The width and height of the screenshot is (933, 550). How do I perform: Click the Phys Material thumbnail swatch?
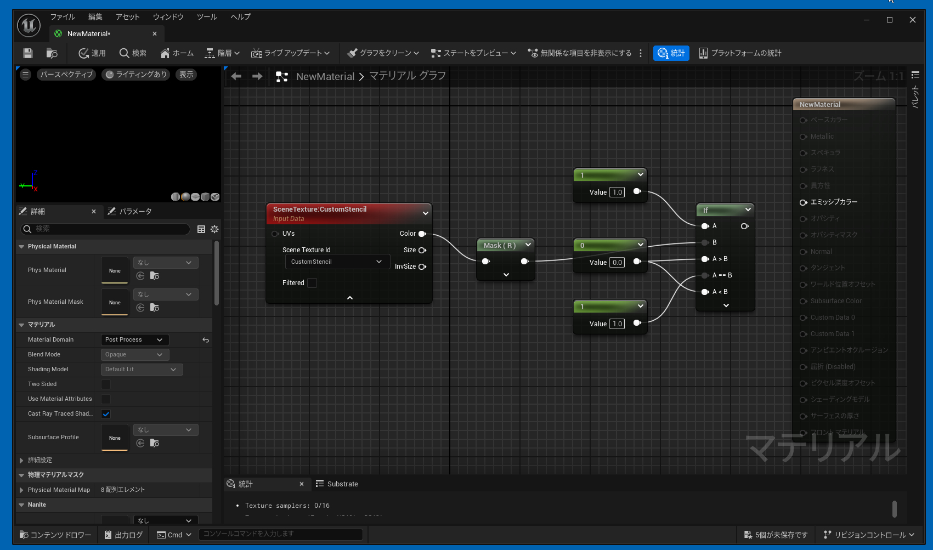point(115,270)
